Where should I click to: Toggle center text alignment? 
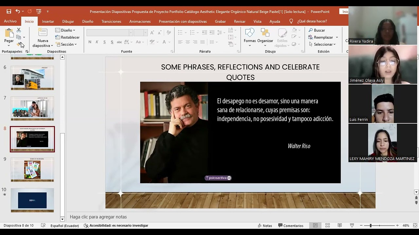[188, 42]
